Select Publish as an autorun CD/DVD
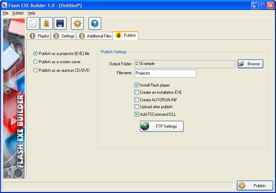Screen dimensions: 276x193 point(61,70)
